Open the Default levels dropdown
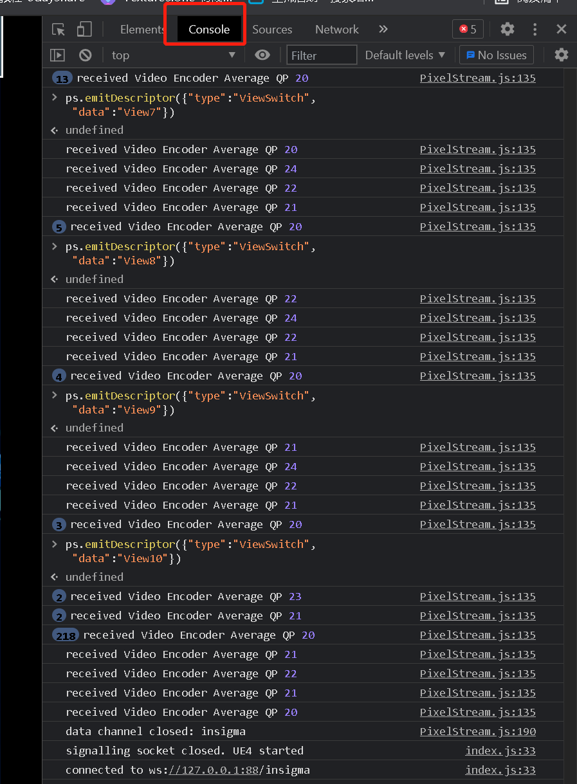577x784 pixels. coord(405,55)
